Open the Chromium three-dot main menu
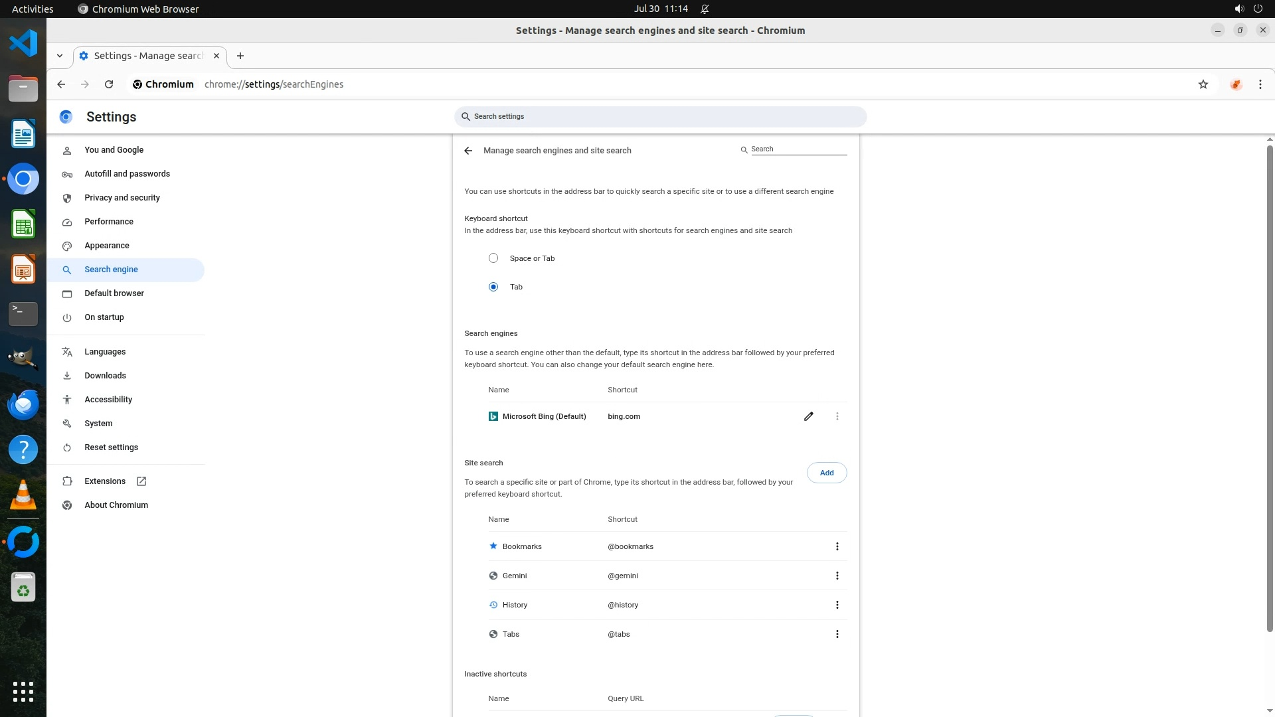1275x717 pixels. (1260, 84)
